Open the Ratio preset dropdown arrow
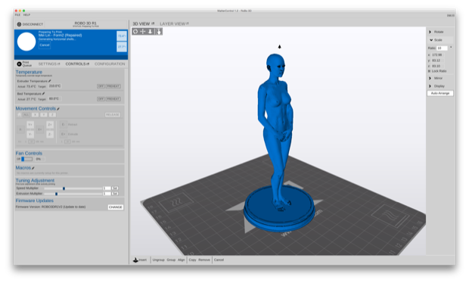 pyautogui.click(x=451, y=48)
